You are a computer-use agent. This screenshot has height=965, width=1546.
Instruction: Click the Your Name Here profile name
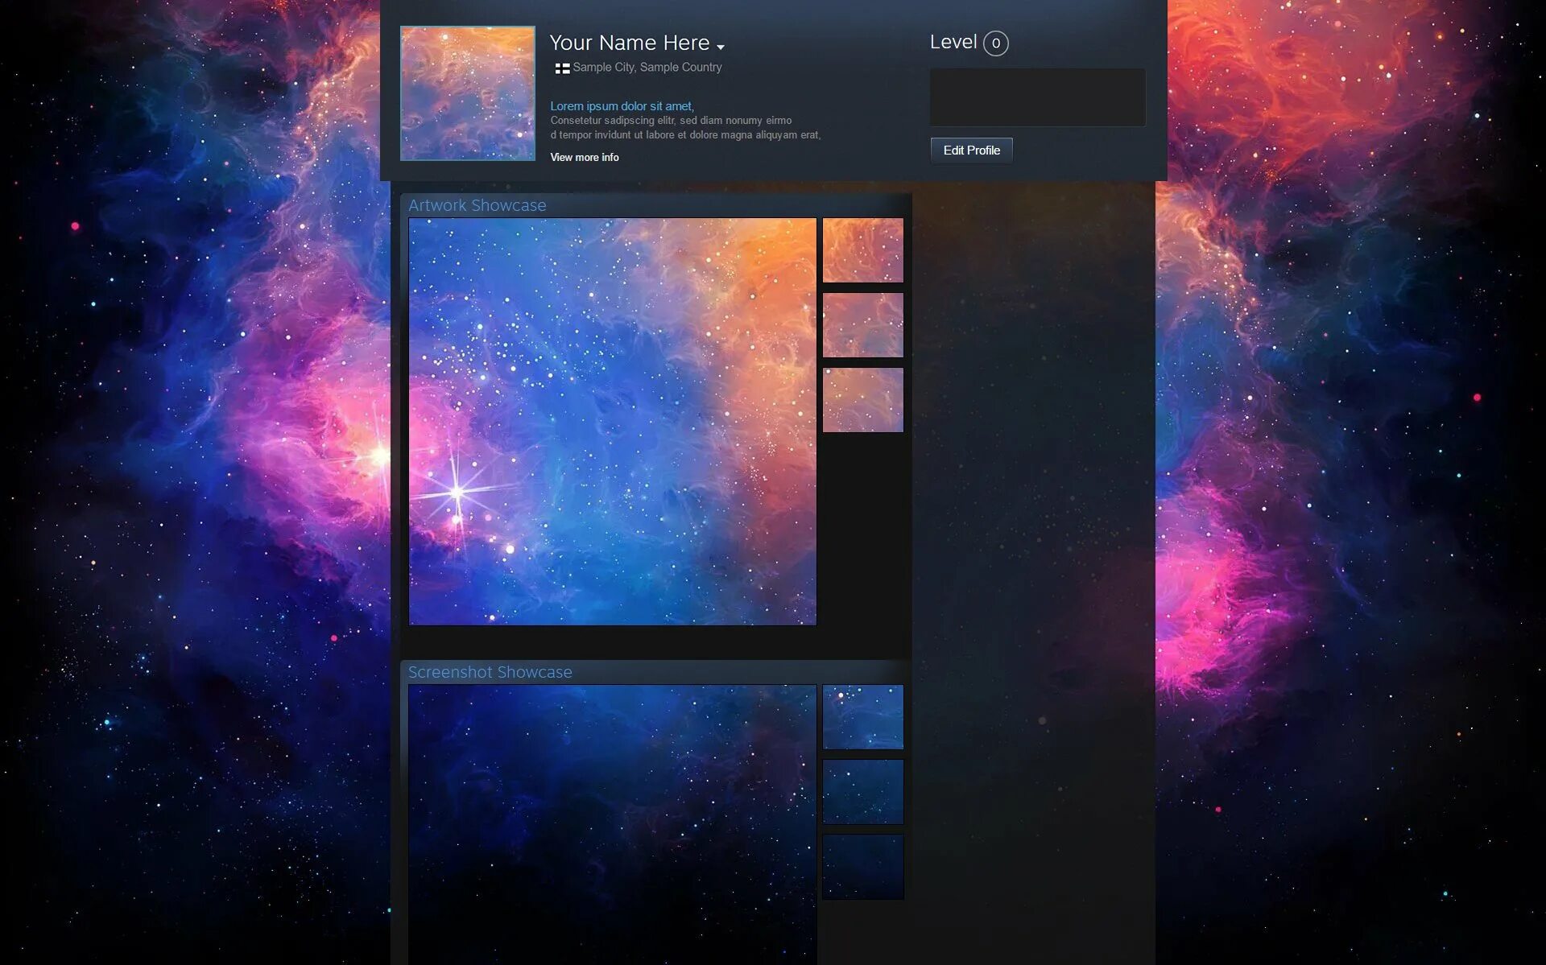629,43
